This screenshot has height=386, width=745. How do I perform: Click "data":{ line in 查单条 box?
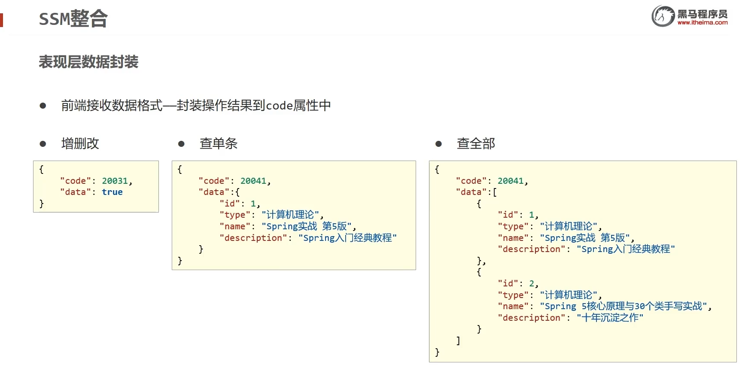(219, 192)
